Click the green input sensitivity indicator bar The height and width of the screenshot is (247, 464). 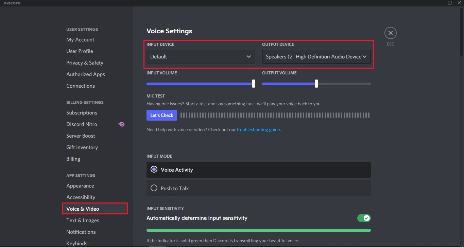tap(259, 230)
